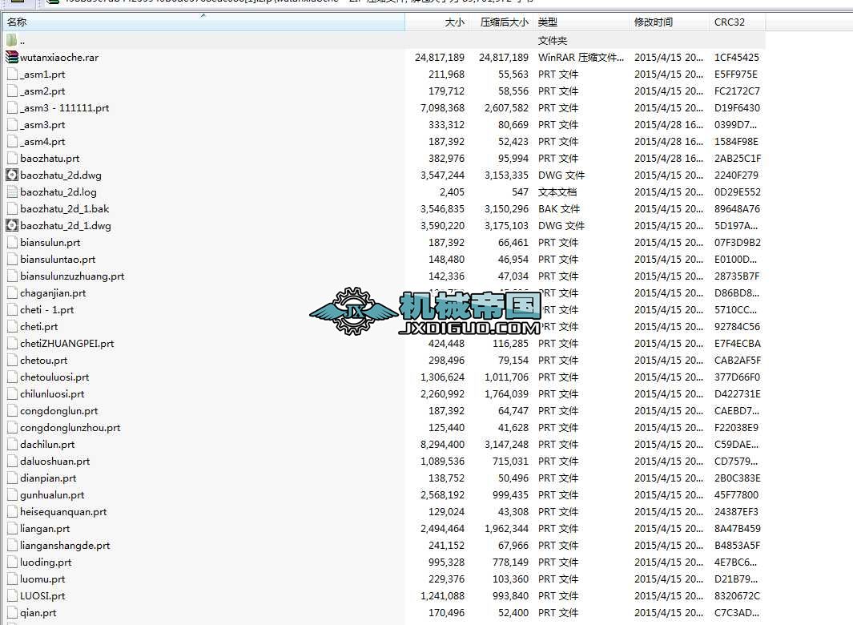Click the congdonglun.prt file icon
Image resolution: width=853 pixels, height=625 pixels.
12,411
